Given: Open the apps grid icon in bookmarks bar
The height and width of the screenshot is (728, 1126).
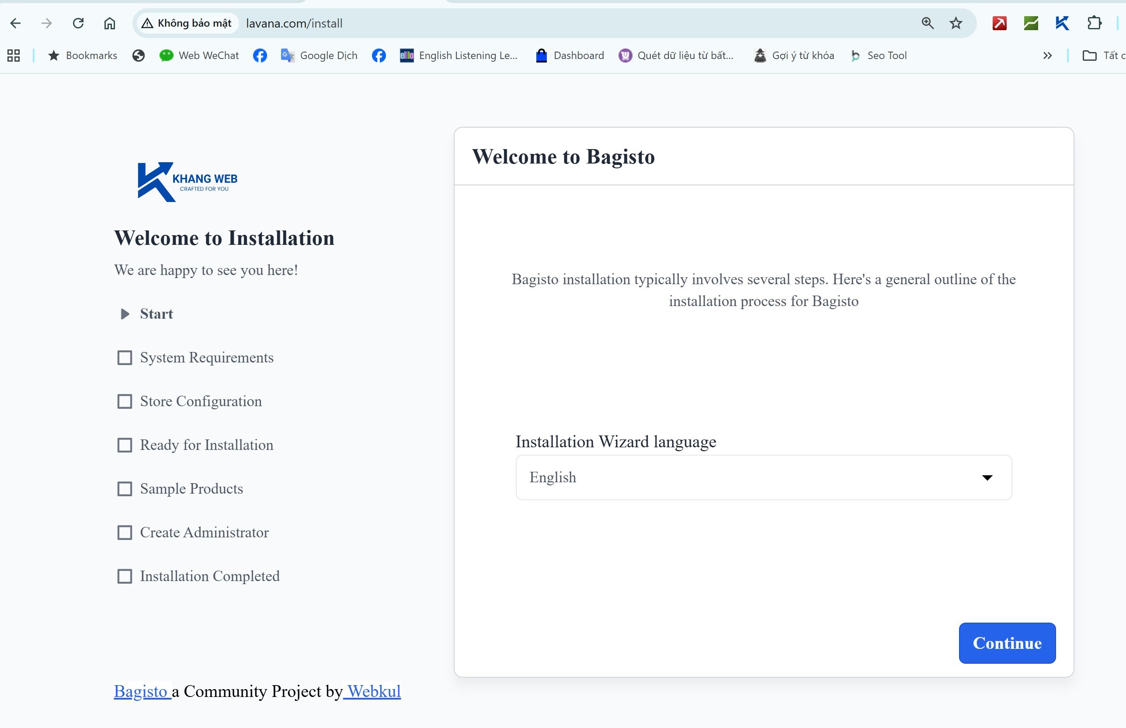Looking at the screenshot, I should (x=14, y=56).
